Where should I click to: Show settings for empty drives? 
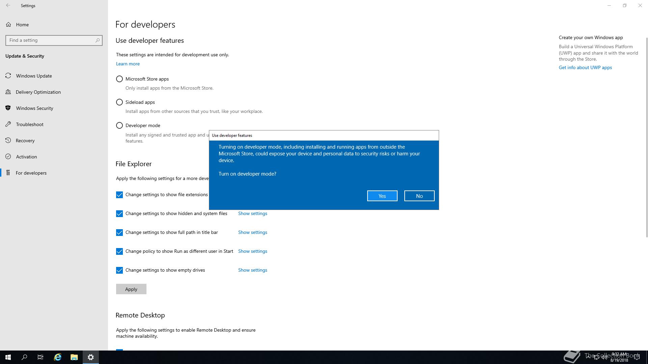pos(253,270)
